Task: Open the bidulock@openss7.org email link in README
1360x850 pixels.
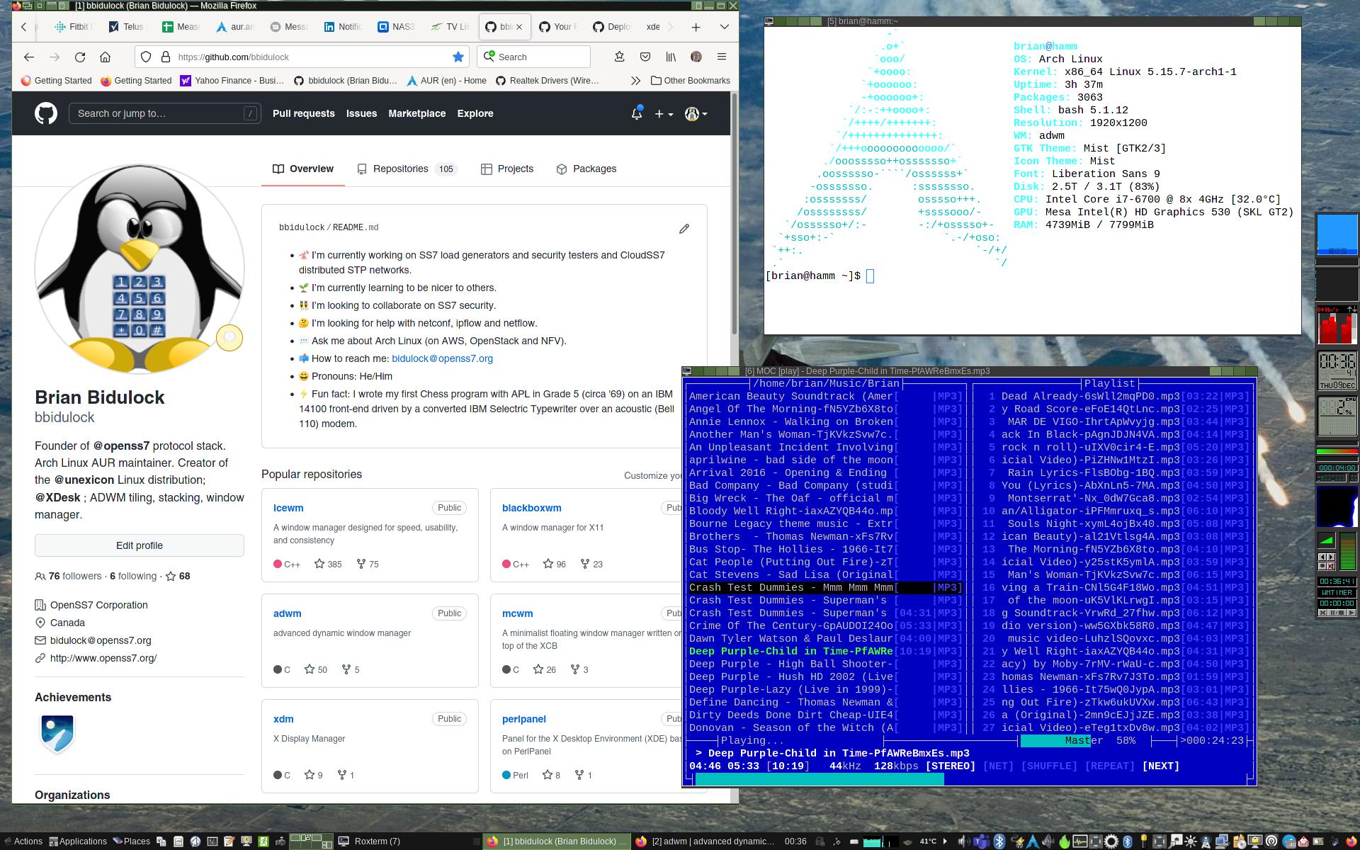Action: [x=442, y=358]
